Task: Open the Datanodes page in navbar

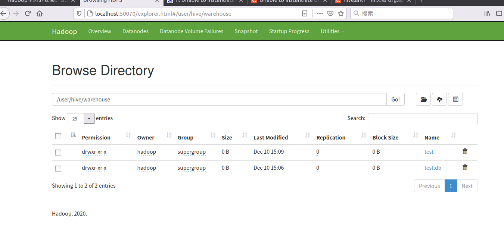Action: (x=136, y=31)
